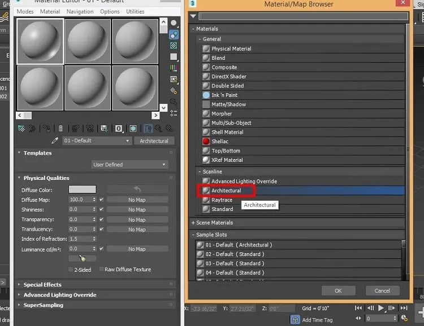
Task: Click the Material ID Channel icon
Action: pos(119,129)
